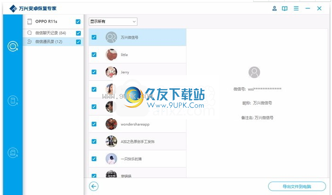Uncheck 万兴微信号 contact checkbox
332x195 pixels.
point(94,37)
